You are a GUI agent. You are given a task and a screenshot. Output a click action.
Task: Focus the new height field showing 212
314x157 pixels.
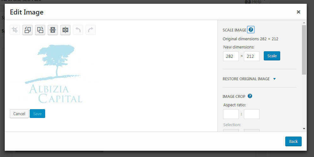coord(252,56)
